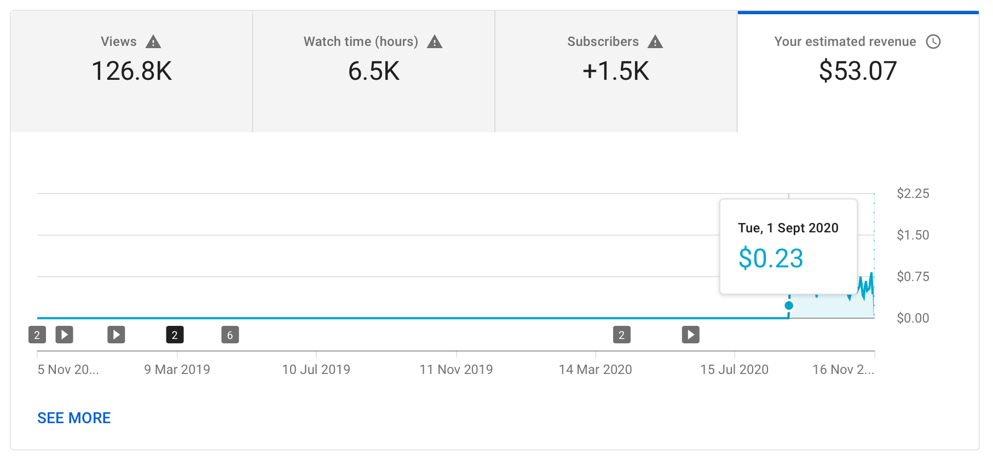993x468 pixels.
Task: Click the leftmost "2" marker badge
Action: coord(37,335)
